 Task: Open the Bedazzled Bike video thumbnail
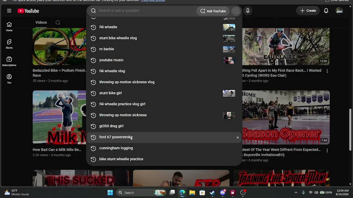pos(59,46)
